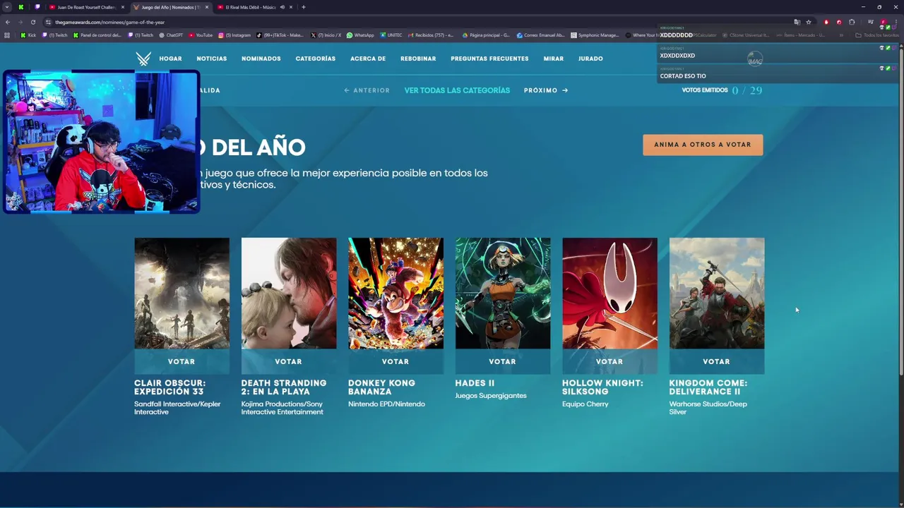Screen dimensions: 904x508
Task: Open HOGAR nav menu item
Action: [170, 59]
